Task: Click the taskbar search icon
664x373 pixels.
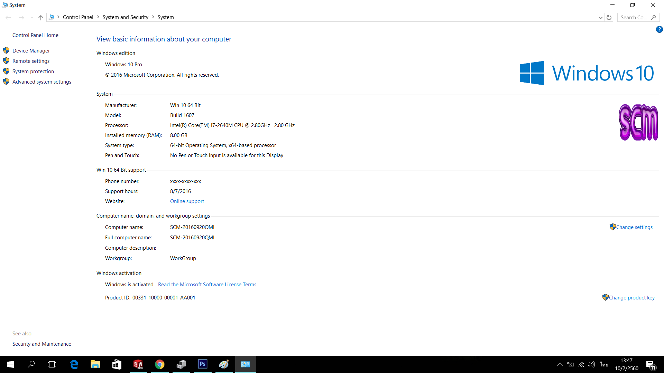Action: (x=31, y=364)
